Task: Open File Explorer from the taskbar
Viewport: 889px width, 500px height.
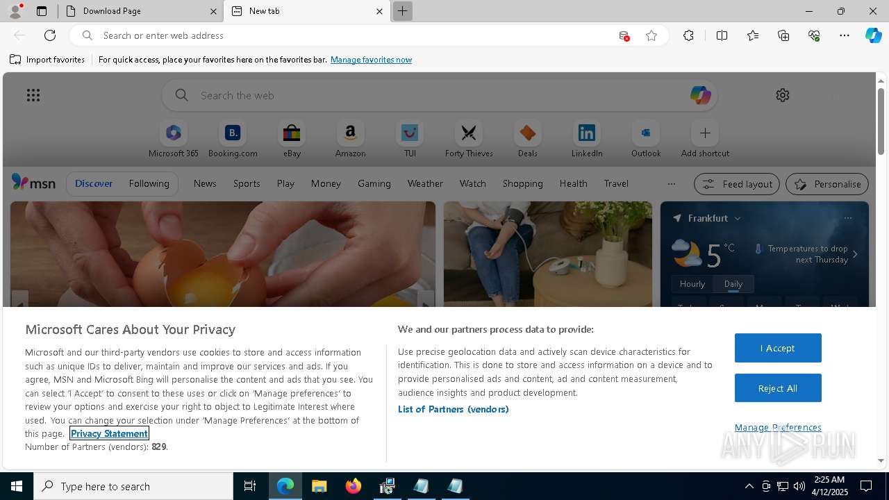Action: 319,486
